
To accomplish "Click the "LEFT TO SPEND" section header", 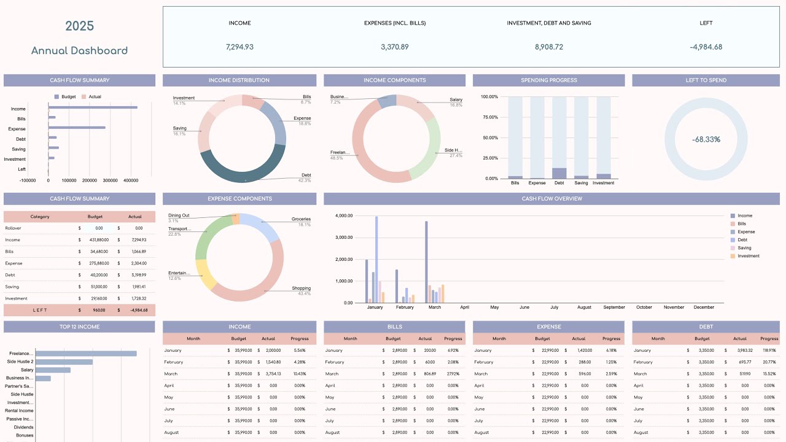I will 706,80.
